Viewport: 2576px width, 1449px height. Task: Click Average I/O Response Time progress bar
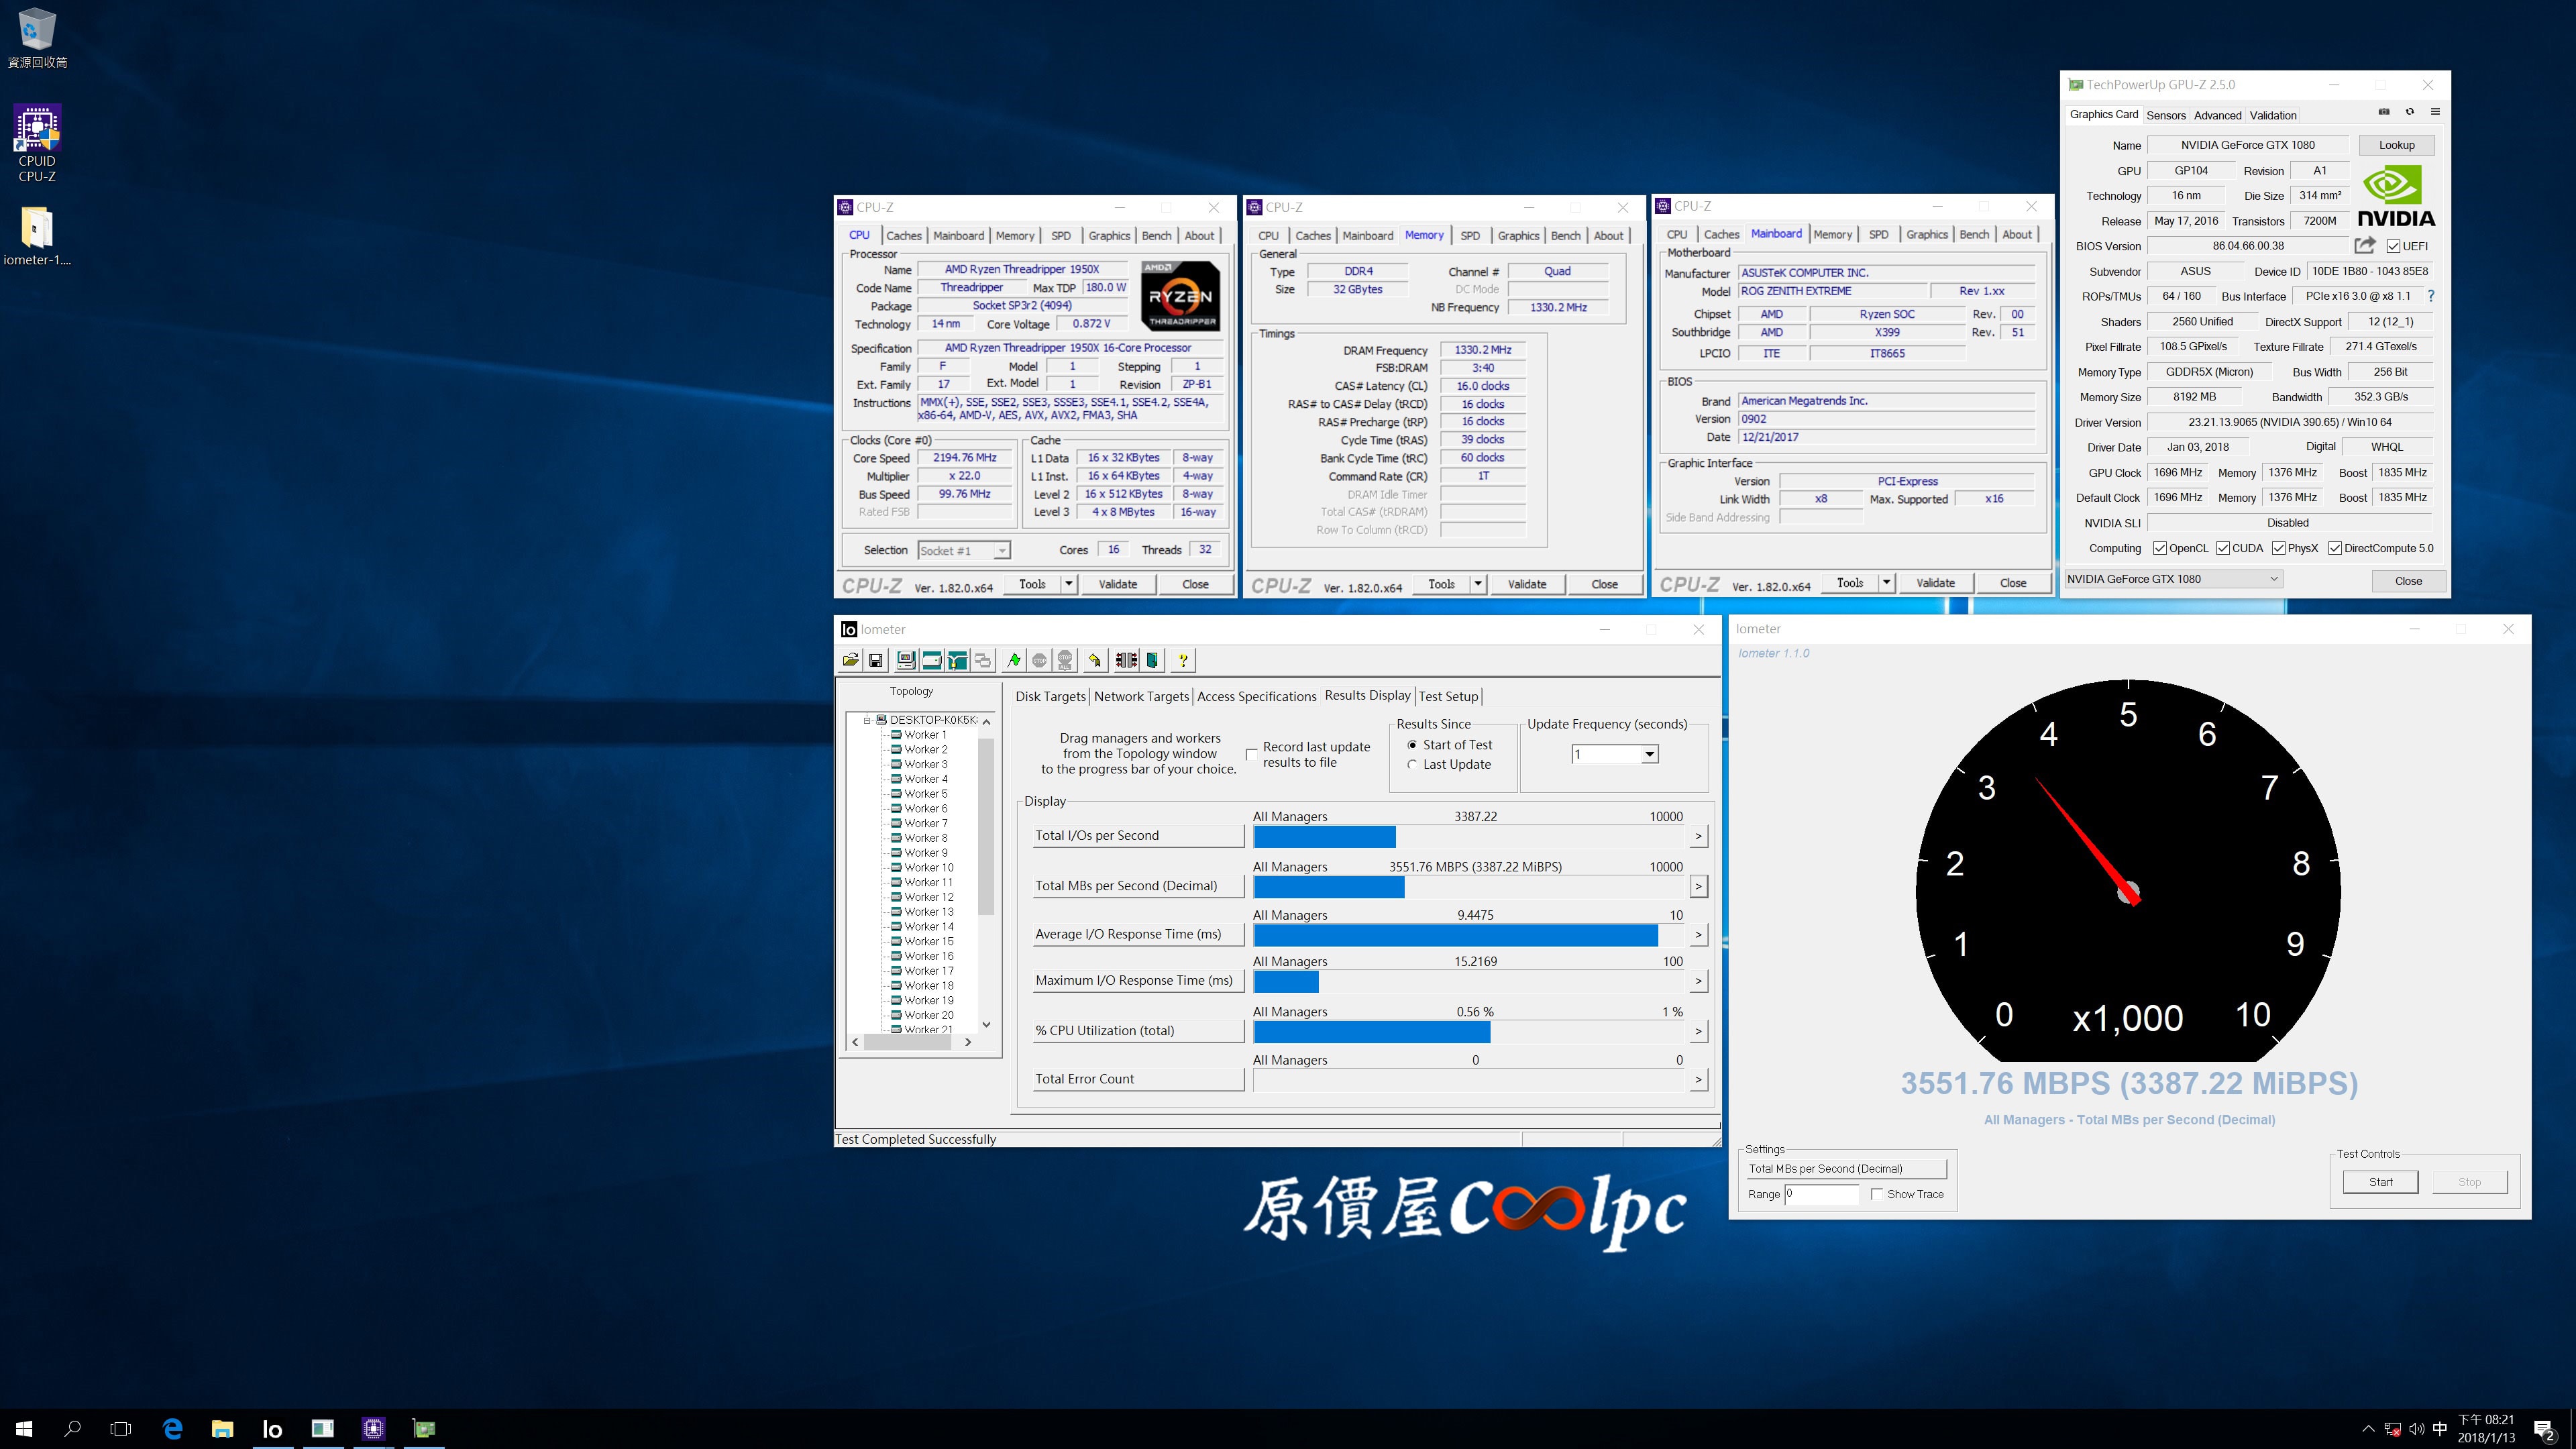[1470, 935]
